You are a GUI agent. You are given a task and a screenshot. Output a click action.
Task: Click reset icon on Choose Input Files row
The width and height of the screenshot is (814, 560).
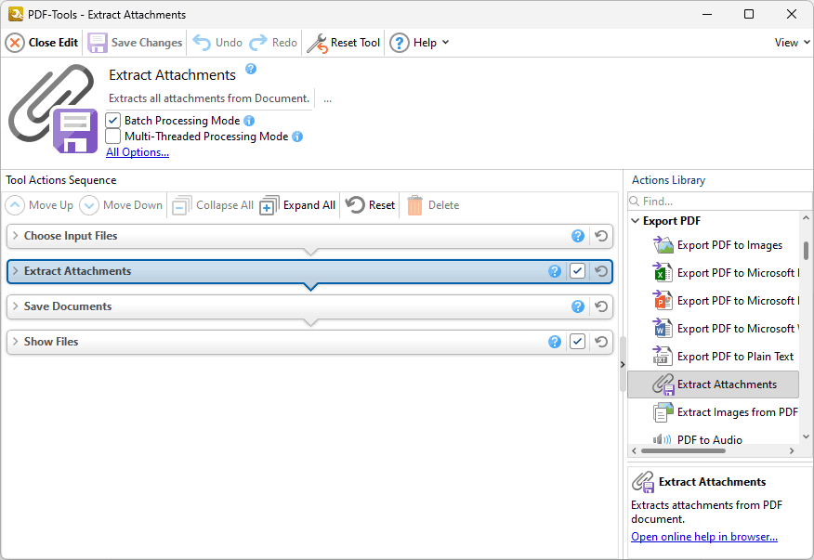tap(601, 236)
